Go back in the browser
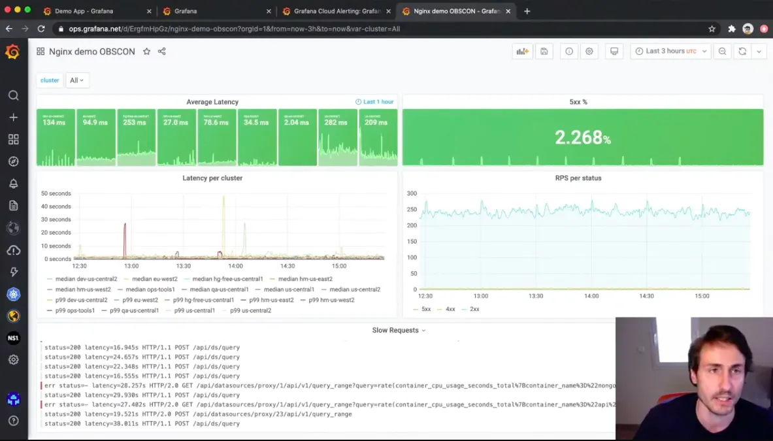The image size is (773, 441). (9, 29)
